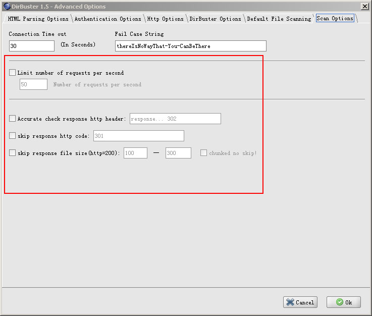Screen dimensions: 372x316
Task: Switch to DirBuster Options tab
Action: pos(215,19)
